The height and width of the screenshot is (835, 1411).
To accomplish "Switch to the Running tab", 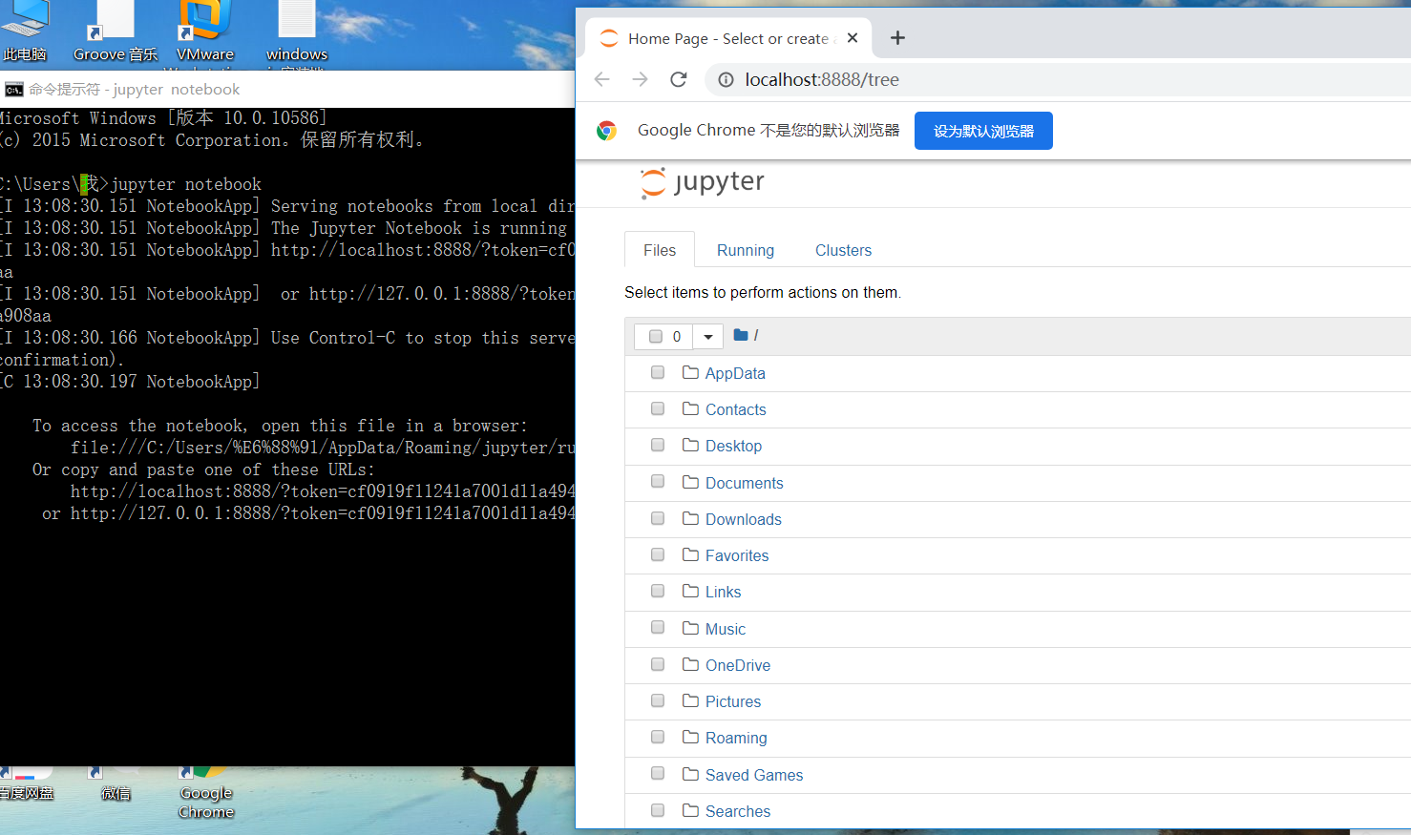I will pyautogui.click(x=745, y=250).
